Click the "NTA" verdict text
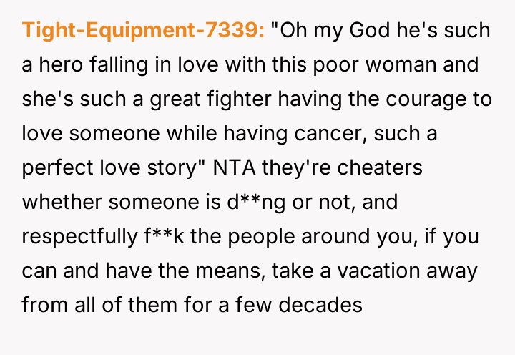The height and width of the screenshot is (355, 515). [230, 168]
